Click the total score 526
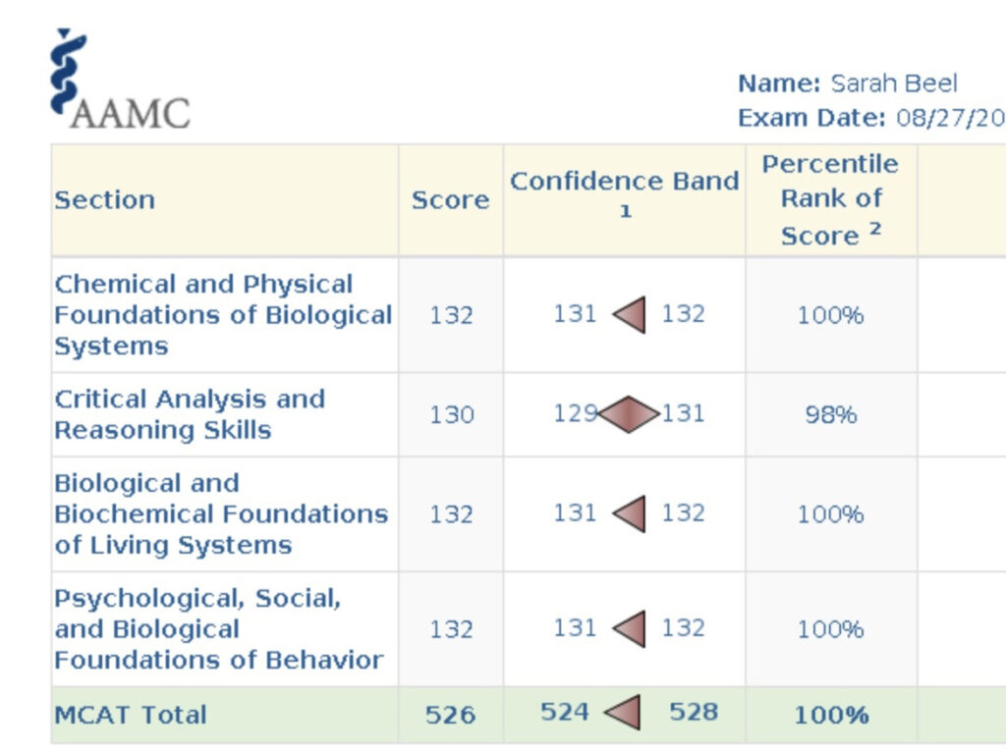The height and width of the screenshot is (751, 1006). [x=450, y=714]
